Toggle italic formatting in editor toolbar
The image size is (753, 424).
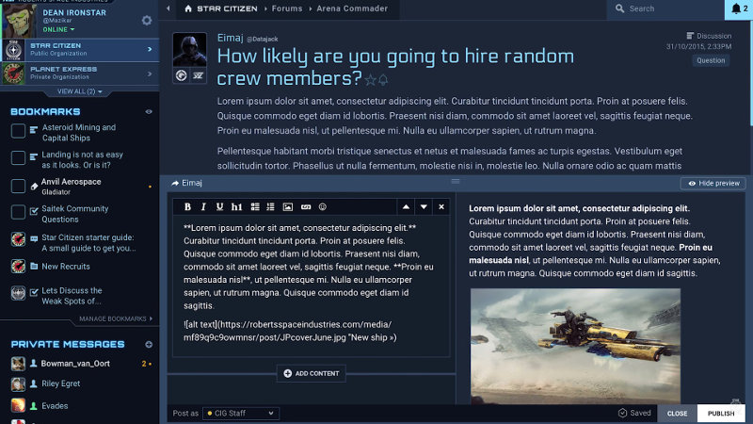(x=203, y=206)
